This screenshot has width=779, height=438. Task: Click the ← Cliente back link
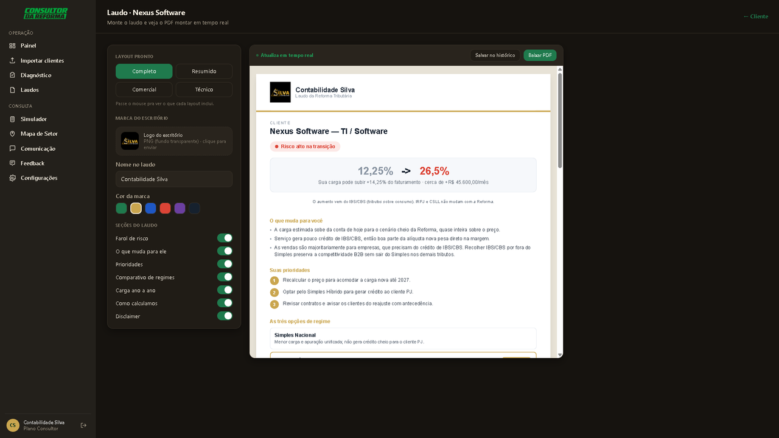coord(756,16)
